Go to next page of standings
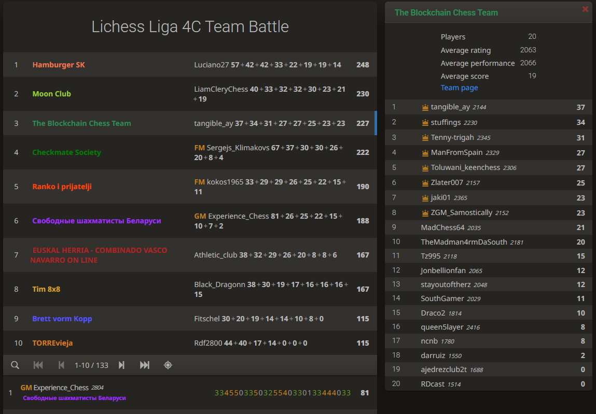The width and height of the screenshot is (596, 414). (121, 365)
